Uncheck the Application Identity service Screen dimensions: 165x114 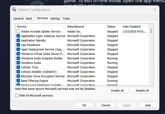click(18, 40)
